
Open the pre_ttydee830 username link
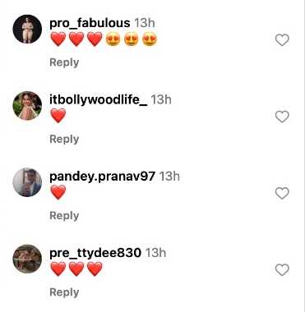[x=95, y=253]
